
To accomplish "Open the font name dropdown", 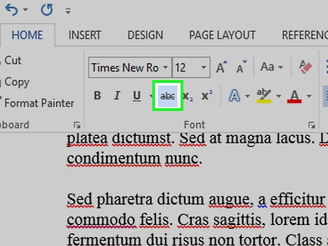I will pyautogui.click(x=165, y=68).
